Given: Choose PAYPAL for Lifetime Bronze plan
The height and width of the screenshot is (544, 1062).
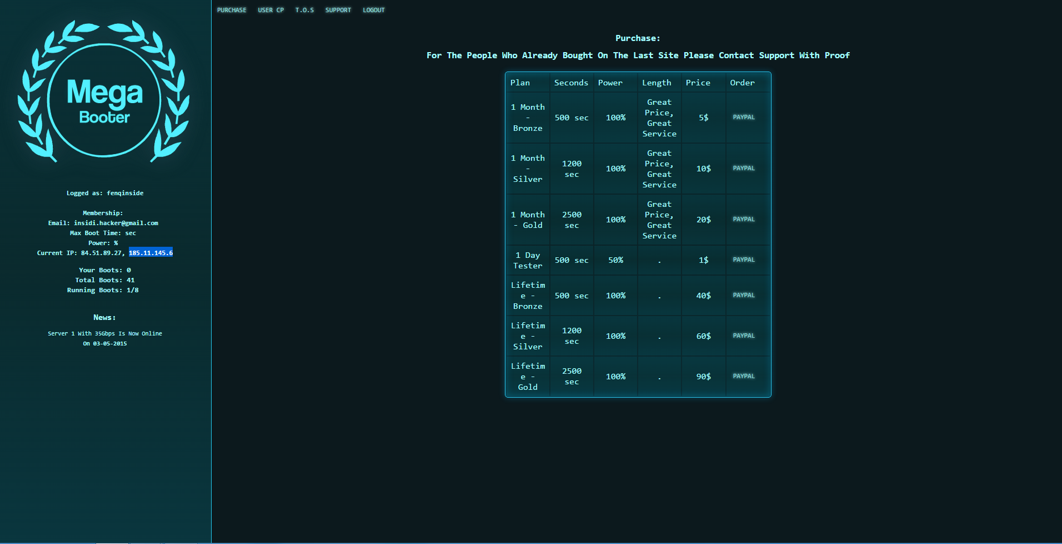Looking at the screenshot, I should 743,296.
